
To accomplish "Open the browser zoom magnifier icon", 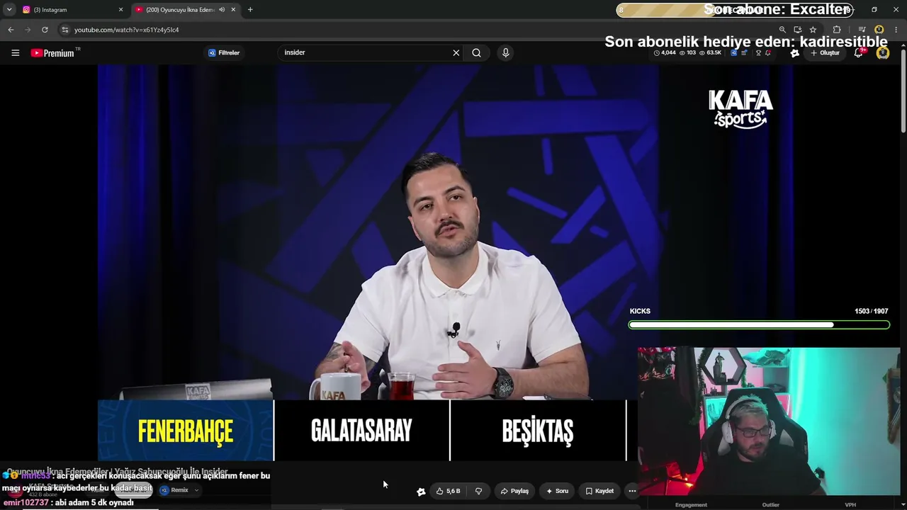I will [782, 30].
